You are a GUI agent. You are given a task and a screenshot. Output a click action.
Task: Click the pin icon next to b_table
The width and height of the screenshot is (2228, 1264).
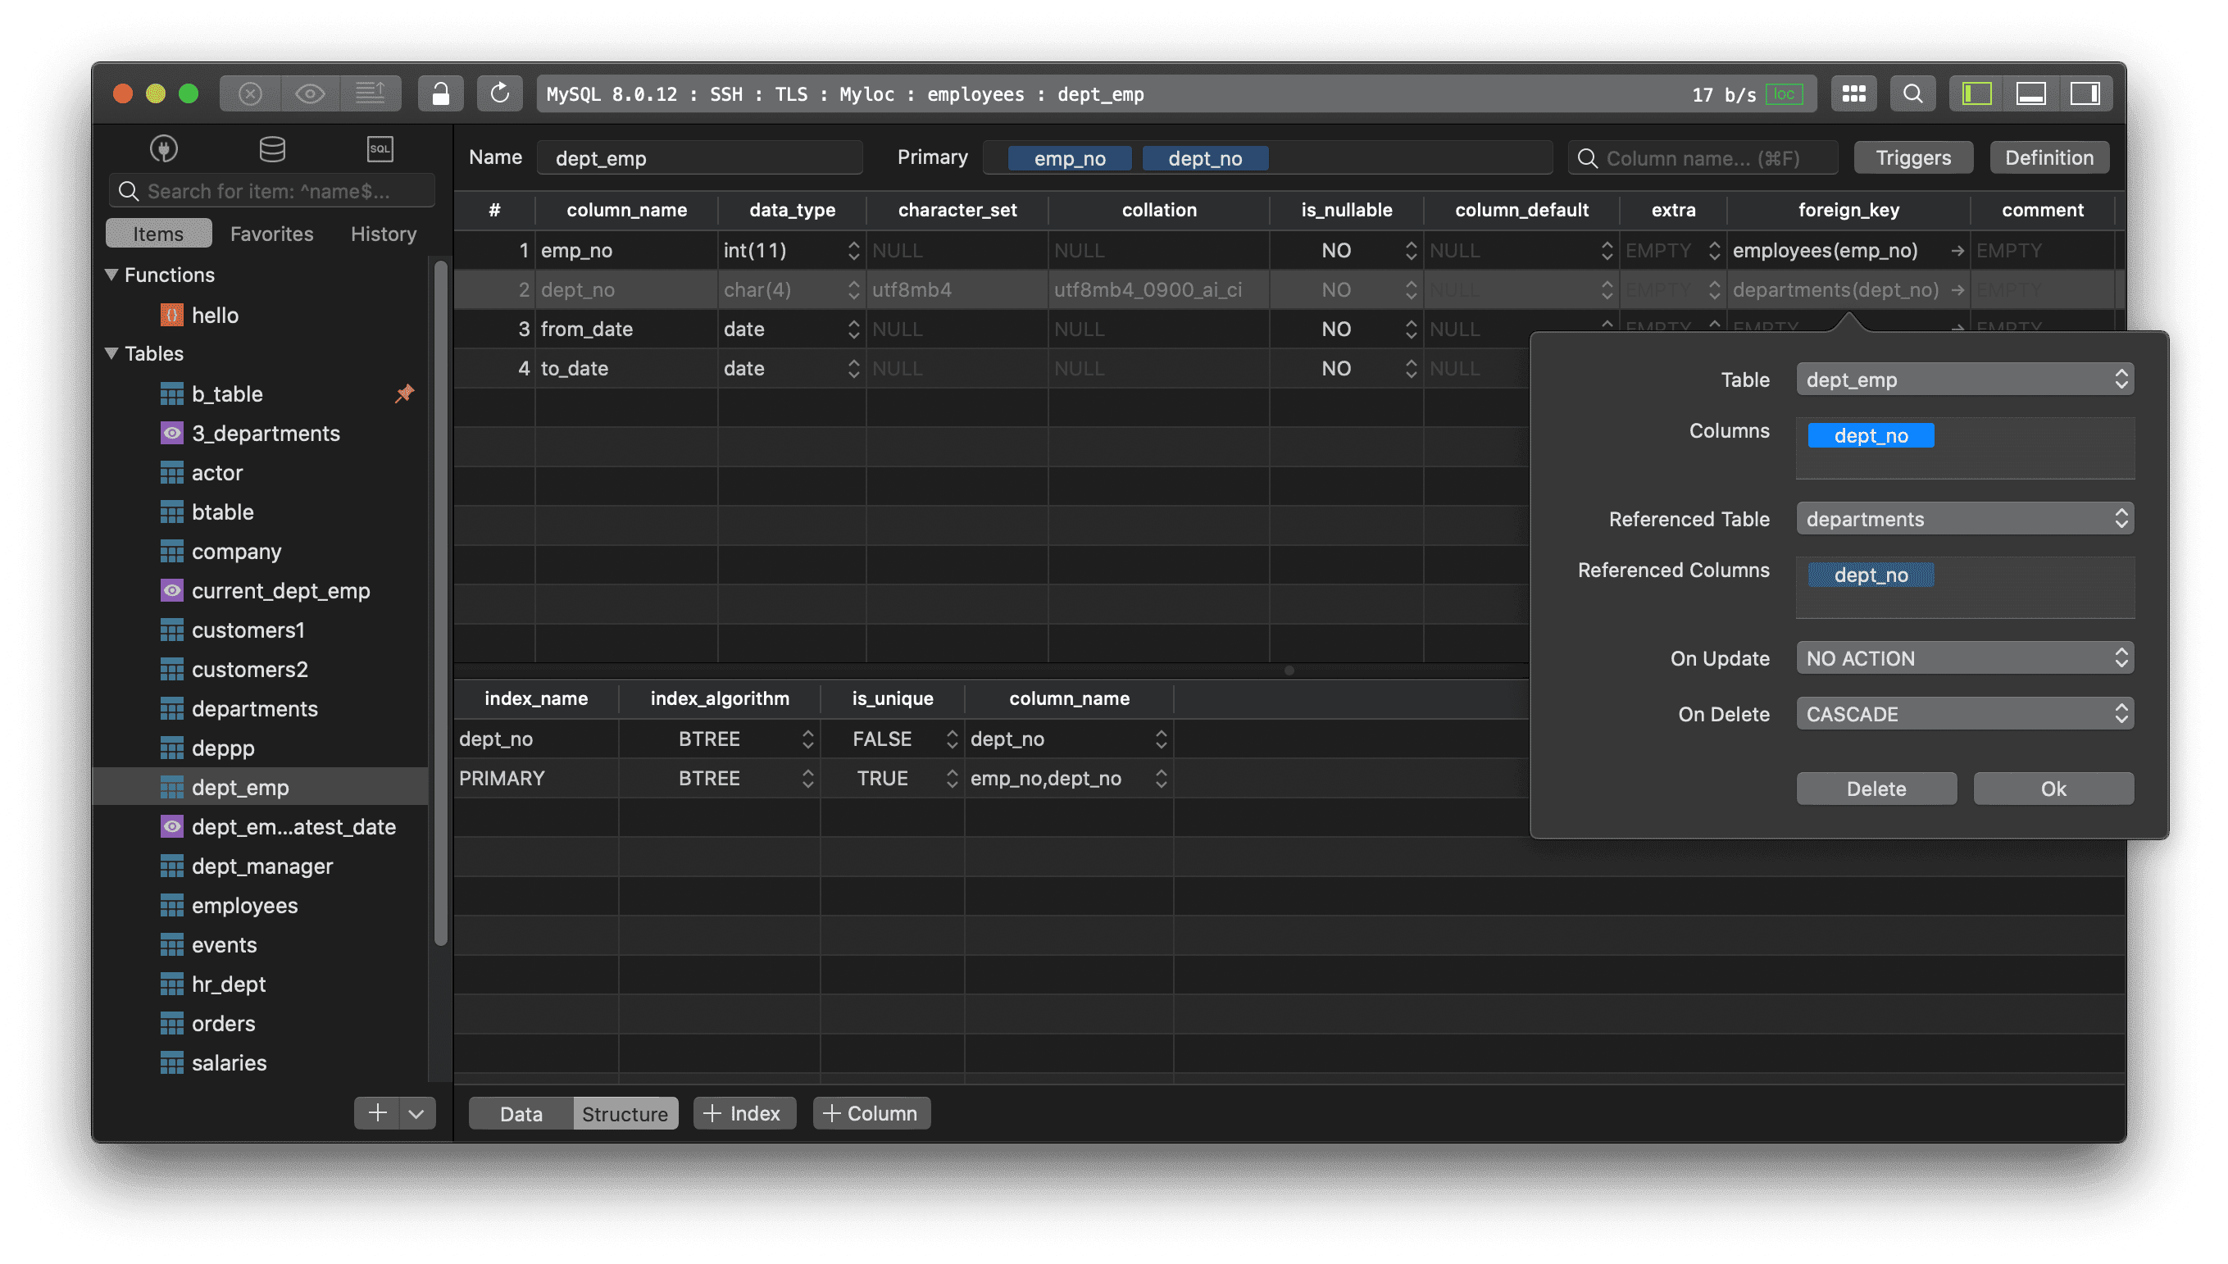point(404,393)
